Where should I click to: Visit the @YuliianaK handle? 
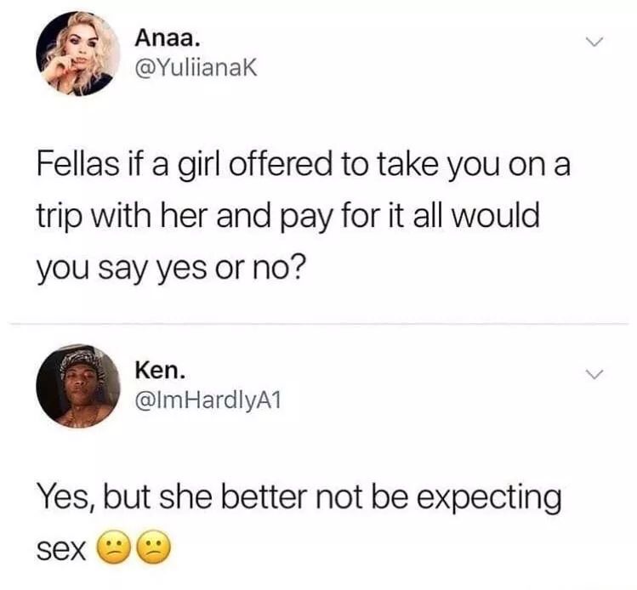point(196,68)
